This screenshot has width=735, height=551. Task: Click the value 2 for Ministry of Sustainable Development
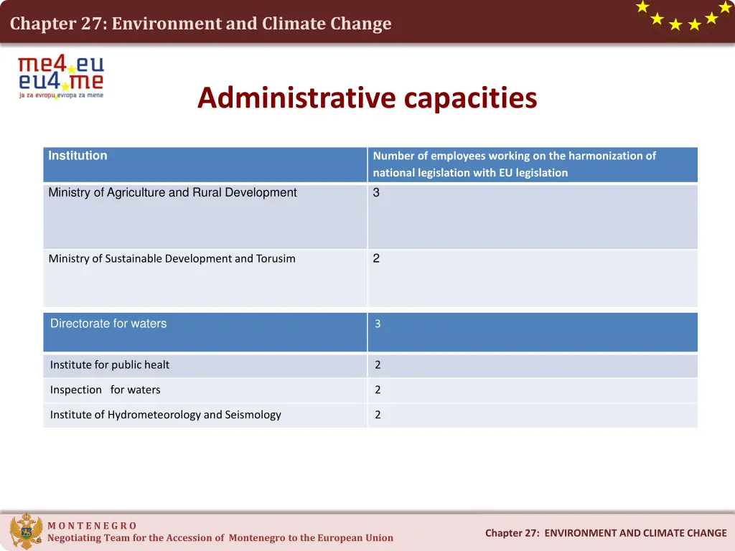coord(376,258)
